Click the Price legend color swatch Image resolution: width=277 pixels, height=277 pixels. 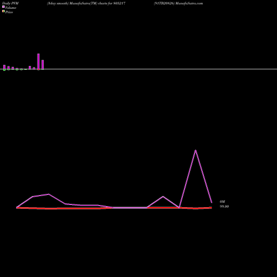pos(3,11)
